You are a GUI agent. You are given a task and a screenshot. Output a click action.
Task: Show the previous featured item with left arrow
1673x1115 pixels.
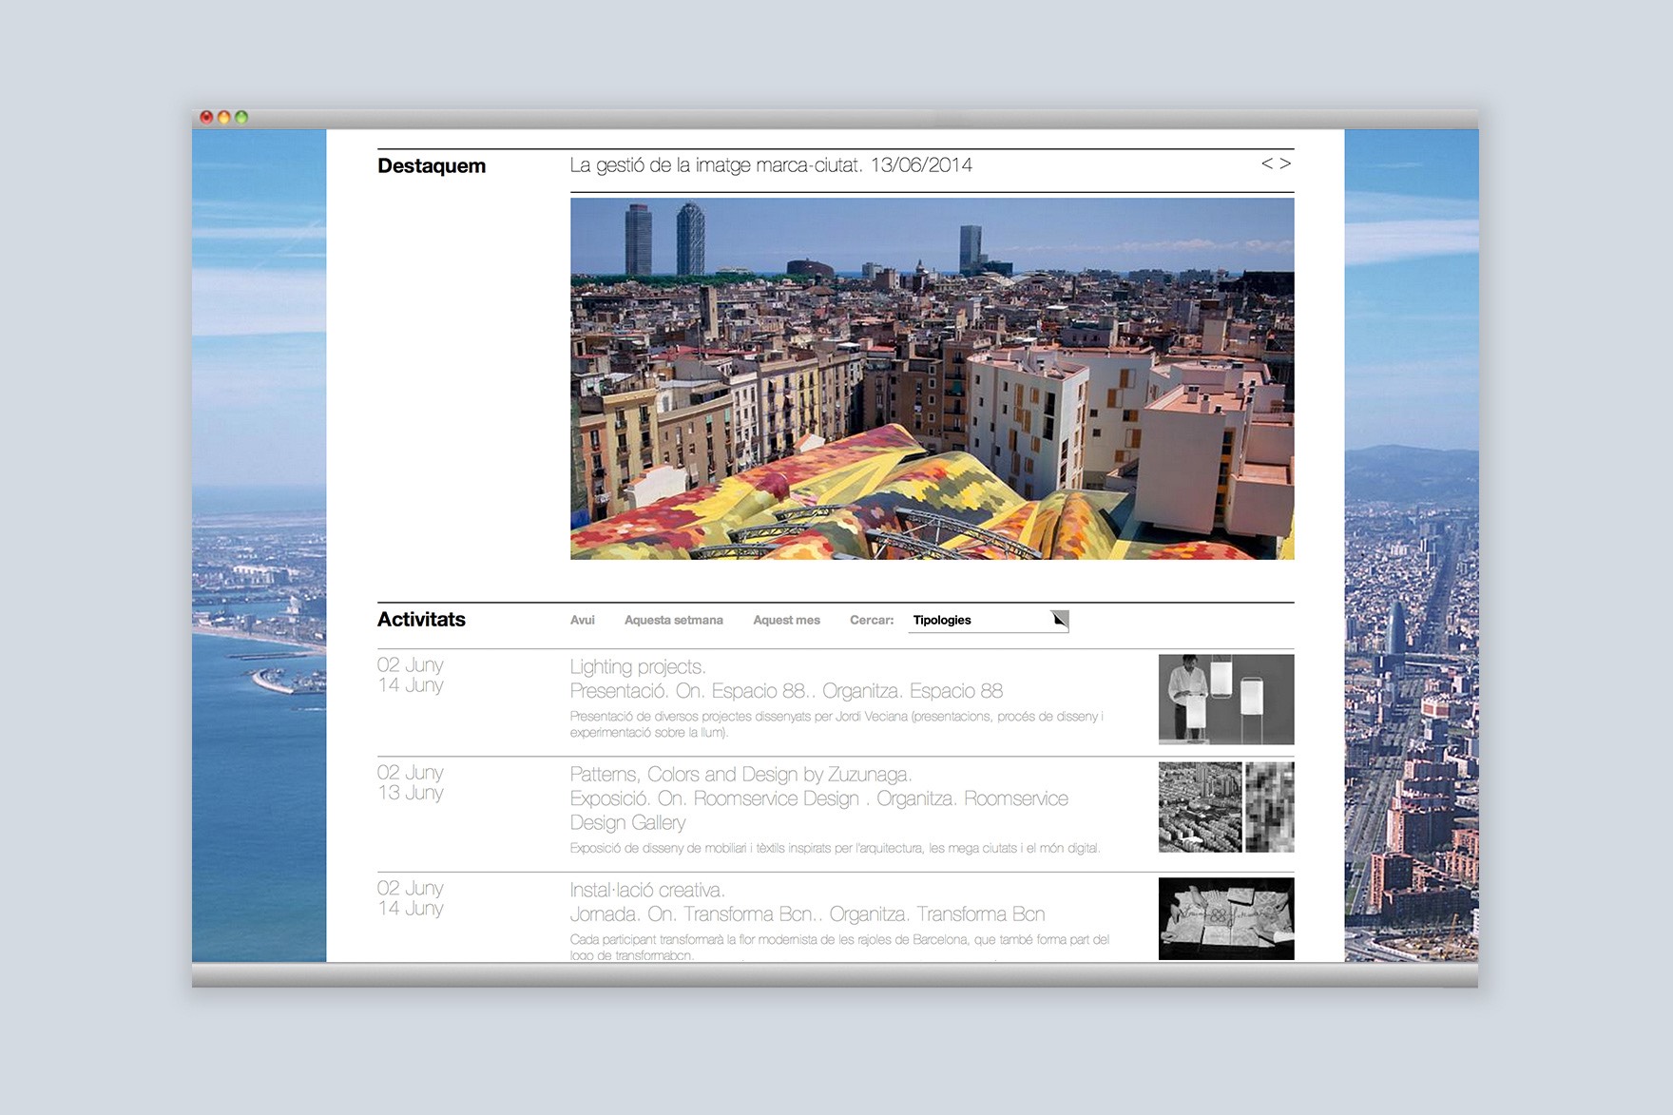coord(1267,163)
